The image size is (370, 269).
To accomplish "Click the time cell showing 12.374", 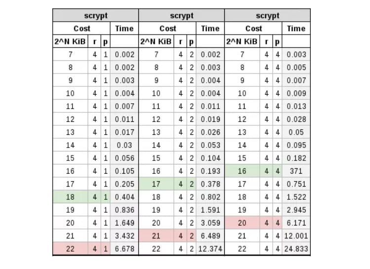I will tap(210, 249).
